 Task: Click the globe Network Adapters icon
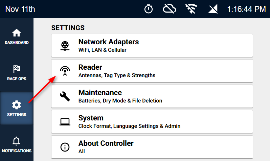[65, 46]
